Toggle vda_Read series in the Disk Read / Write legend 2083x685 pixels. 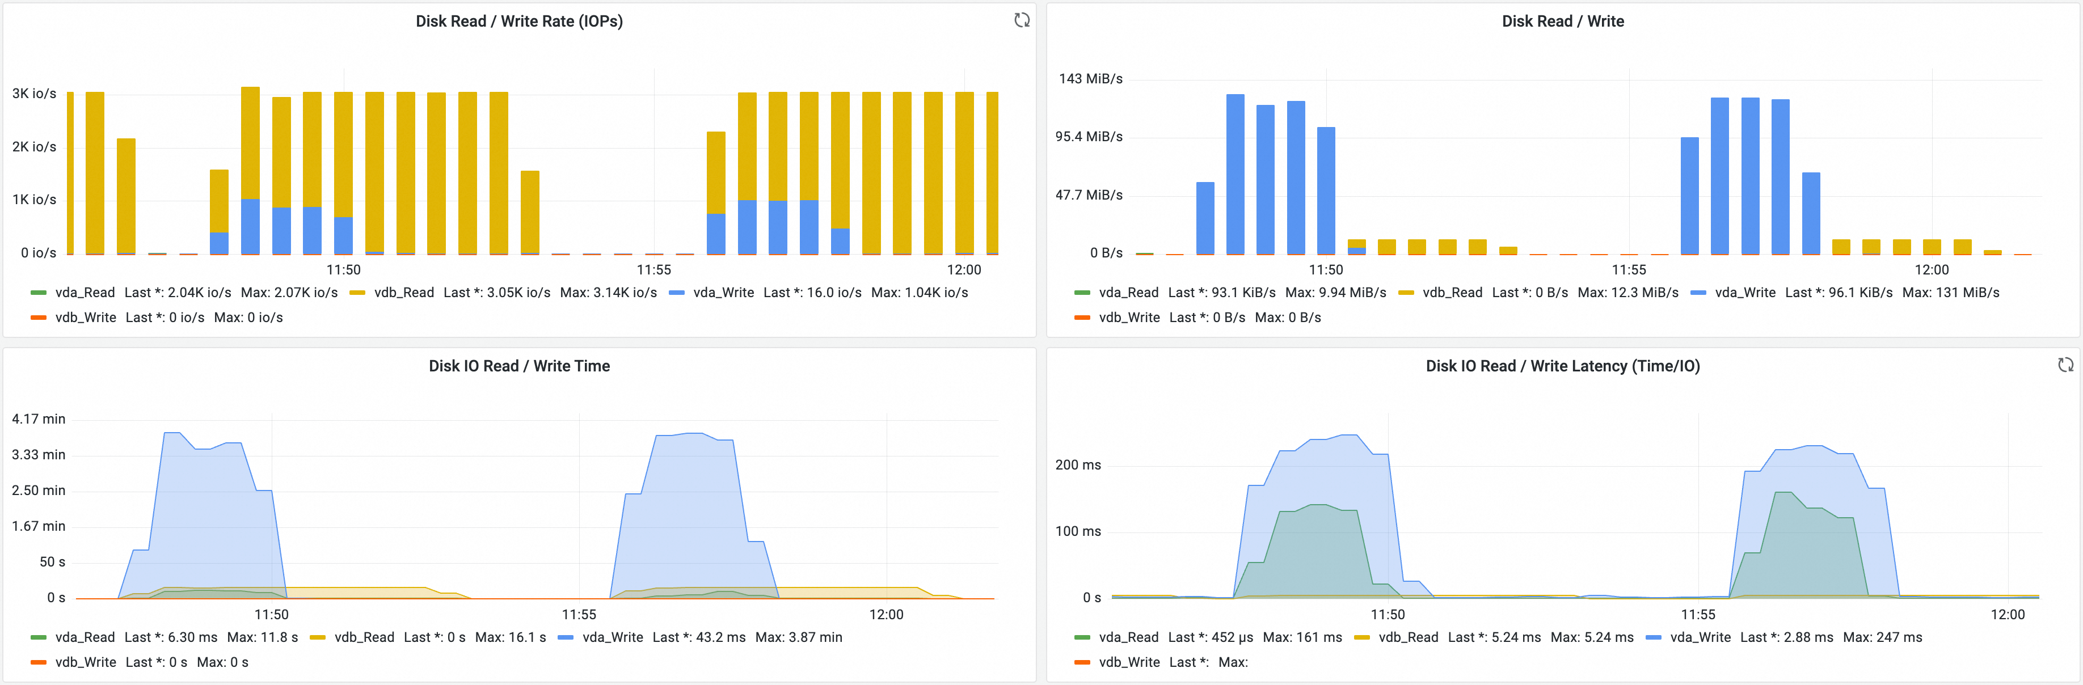(1128, 292)
